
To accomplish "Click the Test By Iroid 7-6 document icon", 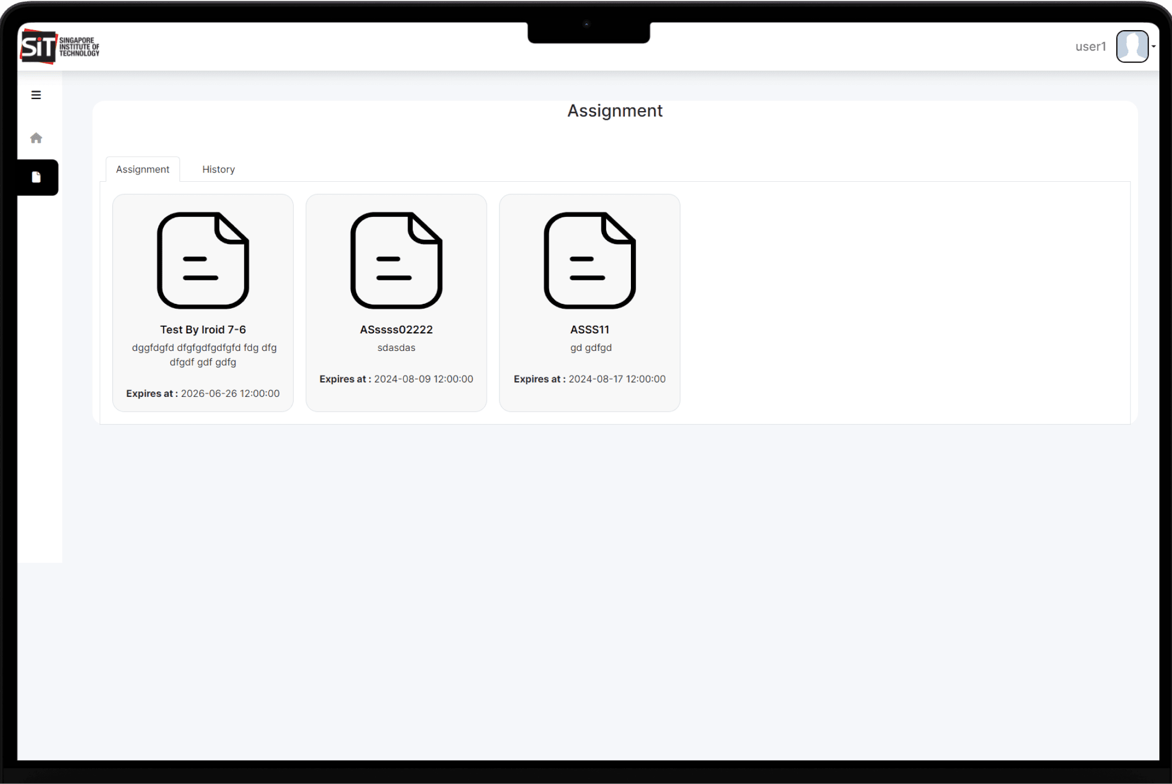I will [x=203, y=261].
